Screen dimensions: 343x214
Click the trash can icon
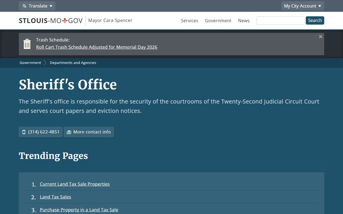click(27, 44)
